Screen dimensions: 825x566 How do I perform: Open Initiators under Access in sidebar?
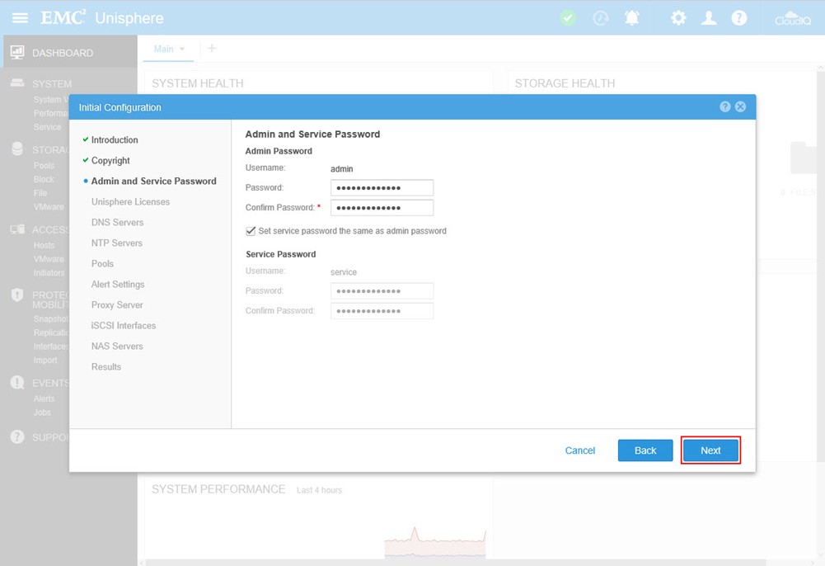(x=49, y=273)
